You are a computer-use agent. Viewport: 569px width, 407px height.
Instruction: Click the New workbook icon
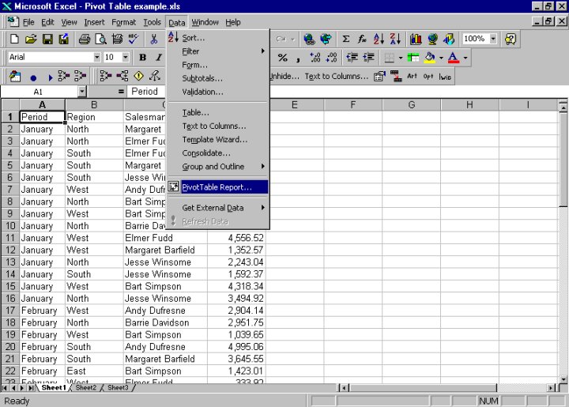[x=14, y=39]
